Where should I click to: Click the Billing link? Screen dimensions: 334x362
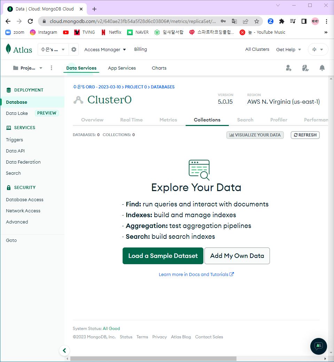point(140,49)
